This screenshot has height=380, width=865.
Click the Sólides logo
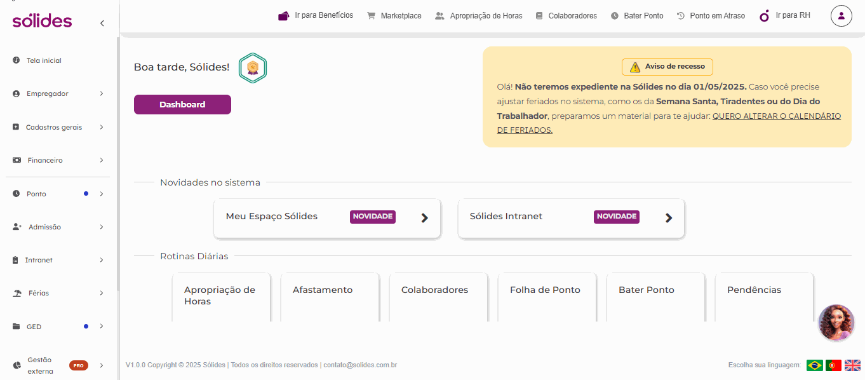click(42, 21)
